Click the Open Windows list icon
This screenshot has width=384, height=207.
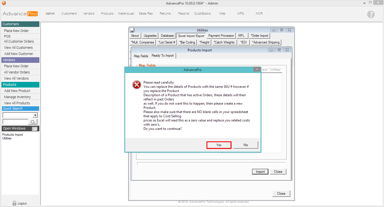click(x=35, y=129)
